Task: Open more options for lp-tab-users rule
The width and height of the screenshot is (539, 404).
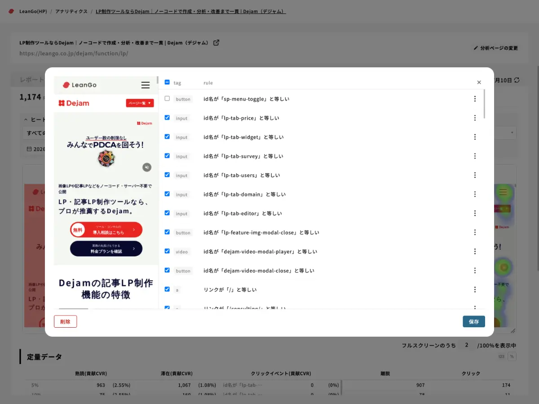Action: tap(475, 175)
